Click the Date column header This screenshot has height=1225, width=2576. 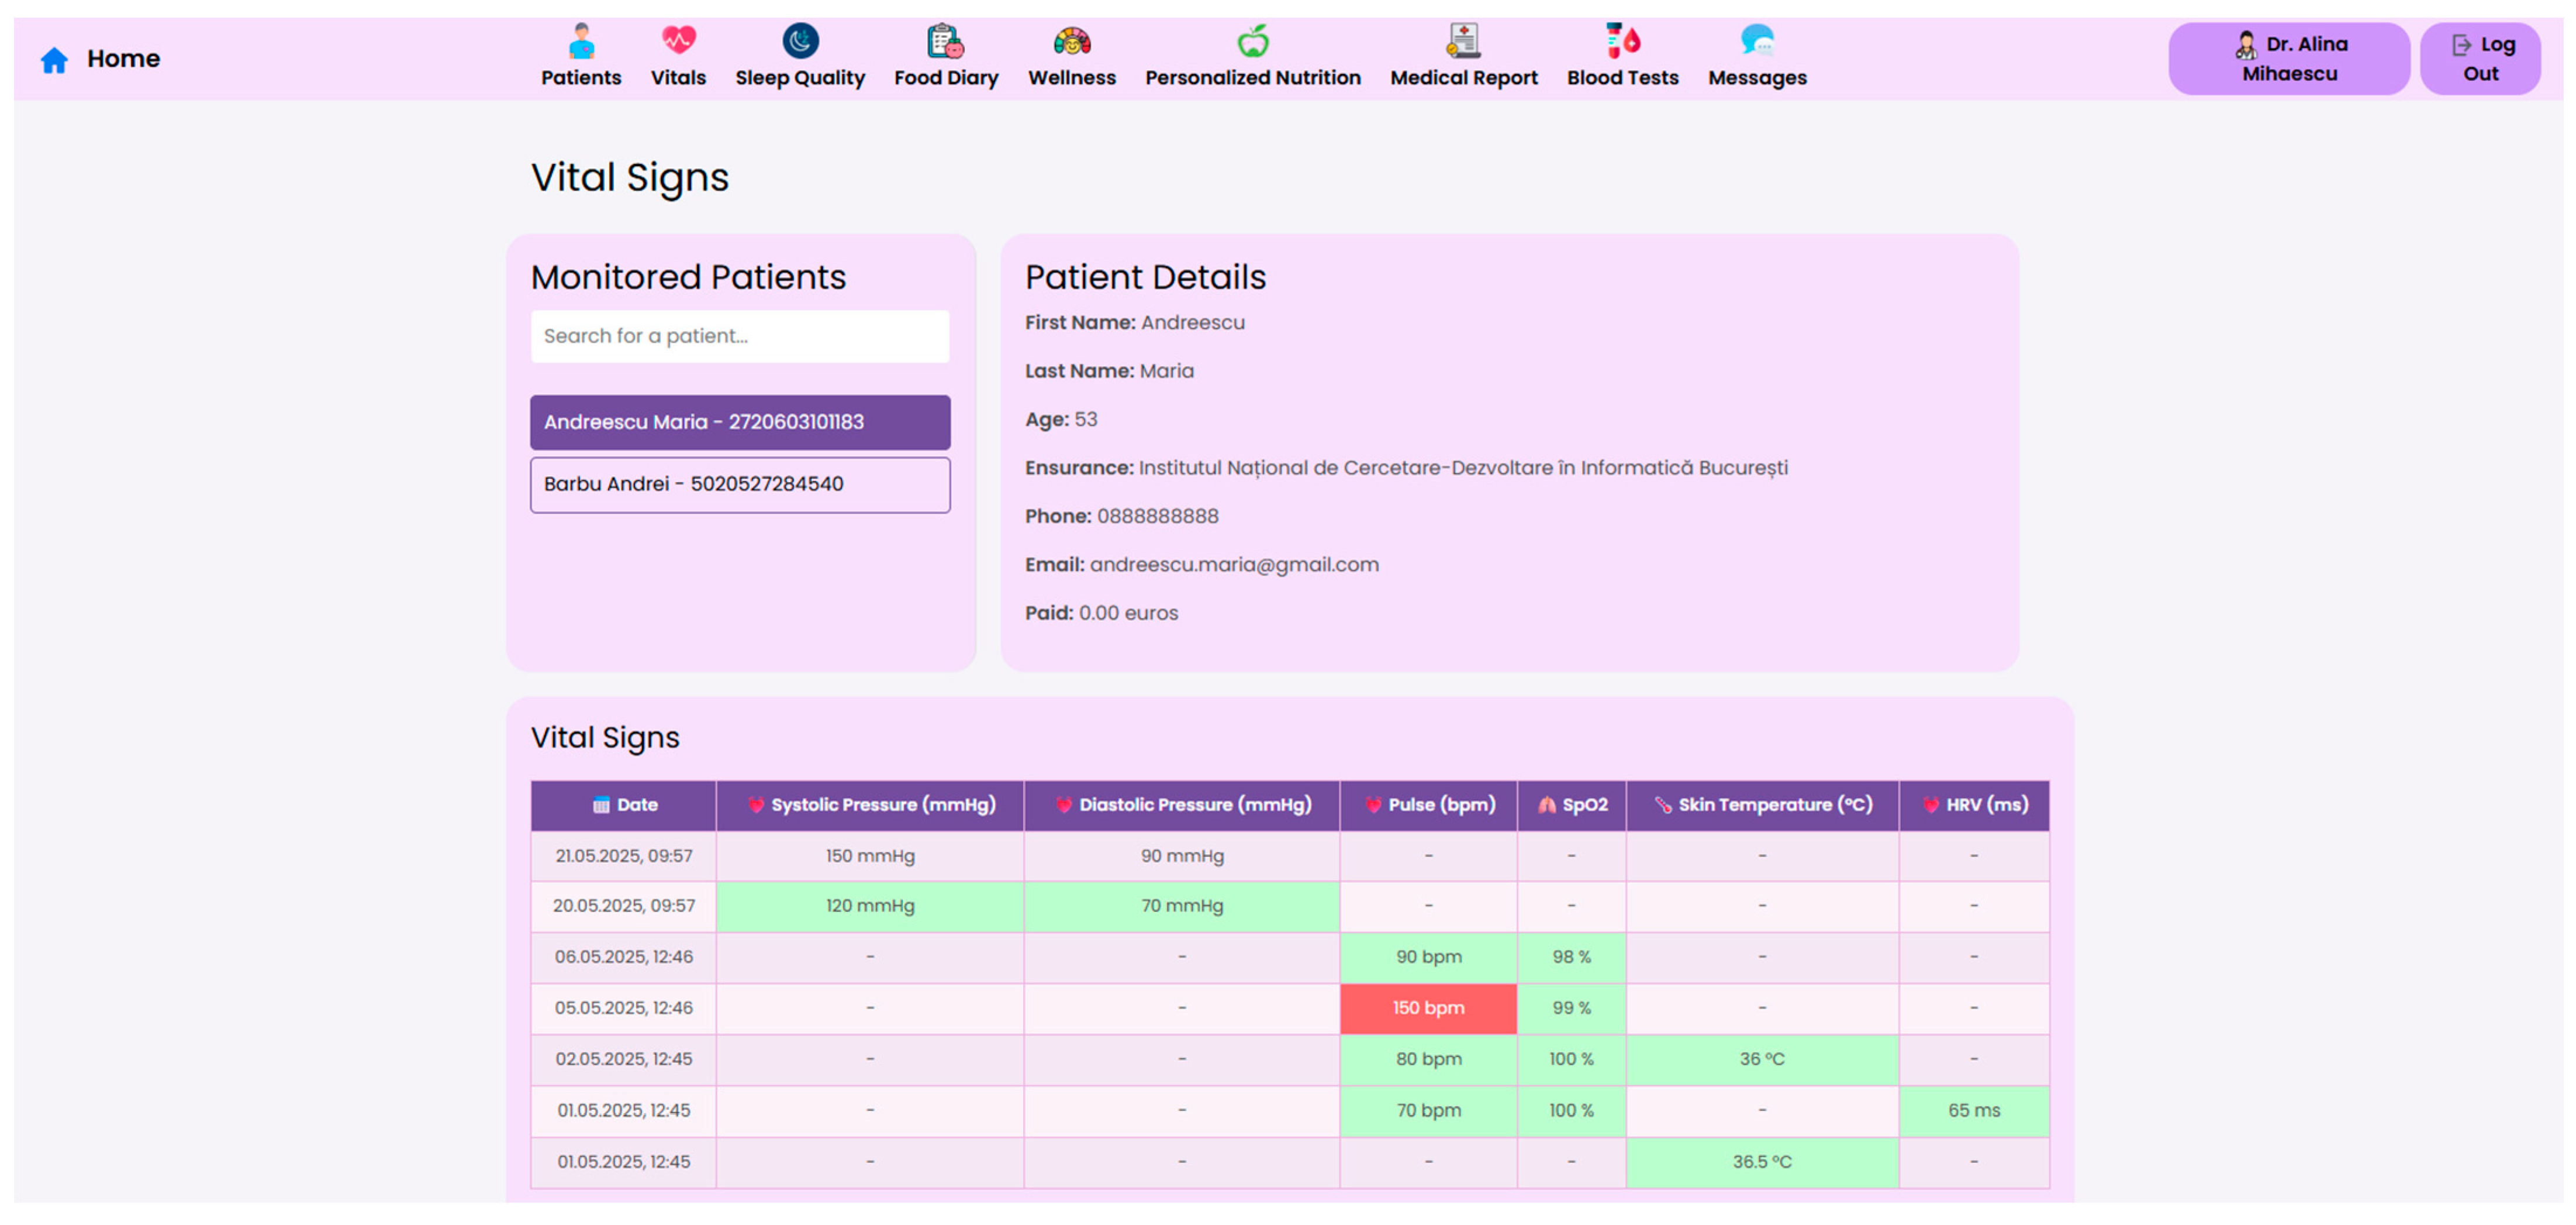coord(624,804)
